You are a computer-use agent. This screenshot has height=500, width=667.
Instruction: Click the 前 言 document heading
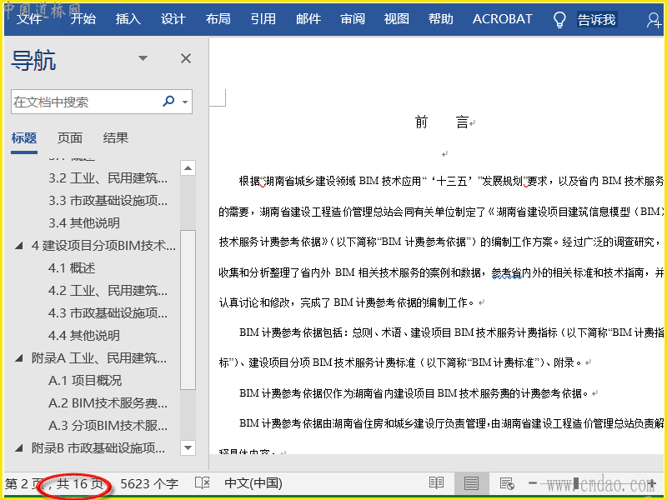click(x=442, y=122)
